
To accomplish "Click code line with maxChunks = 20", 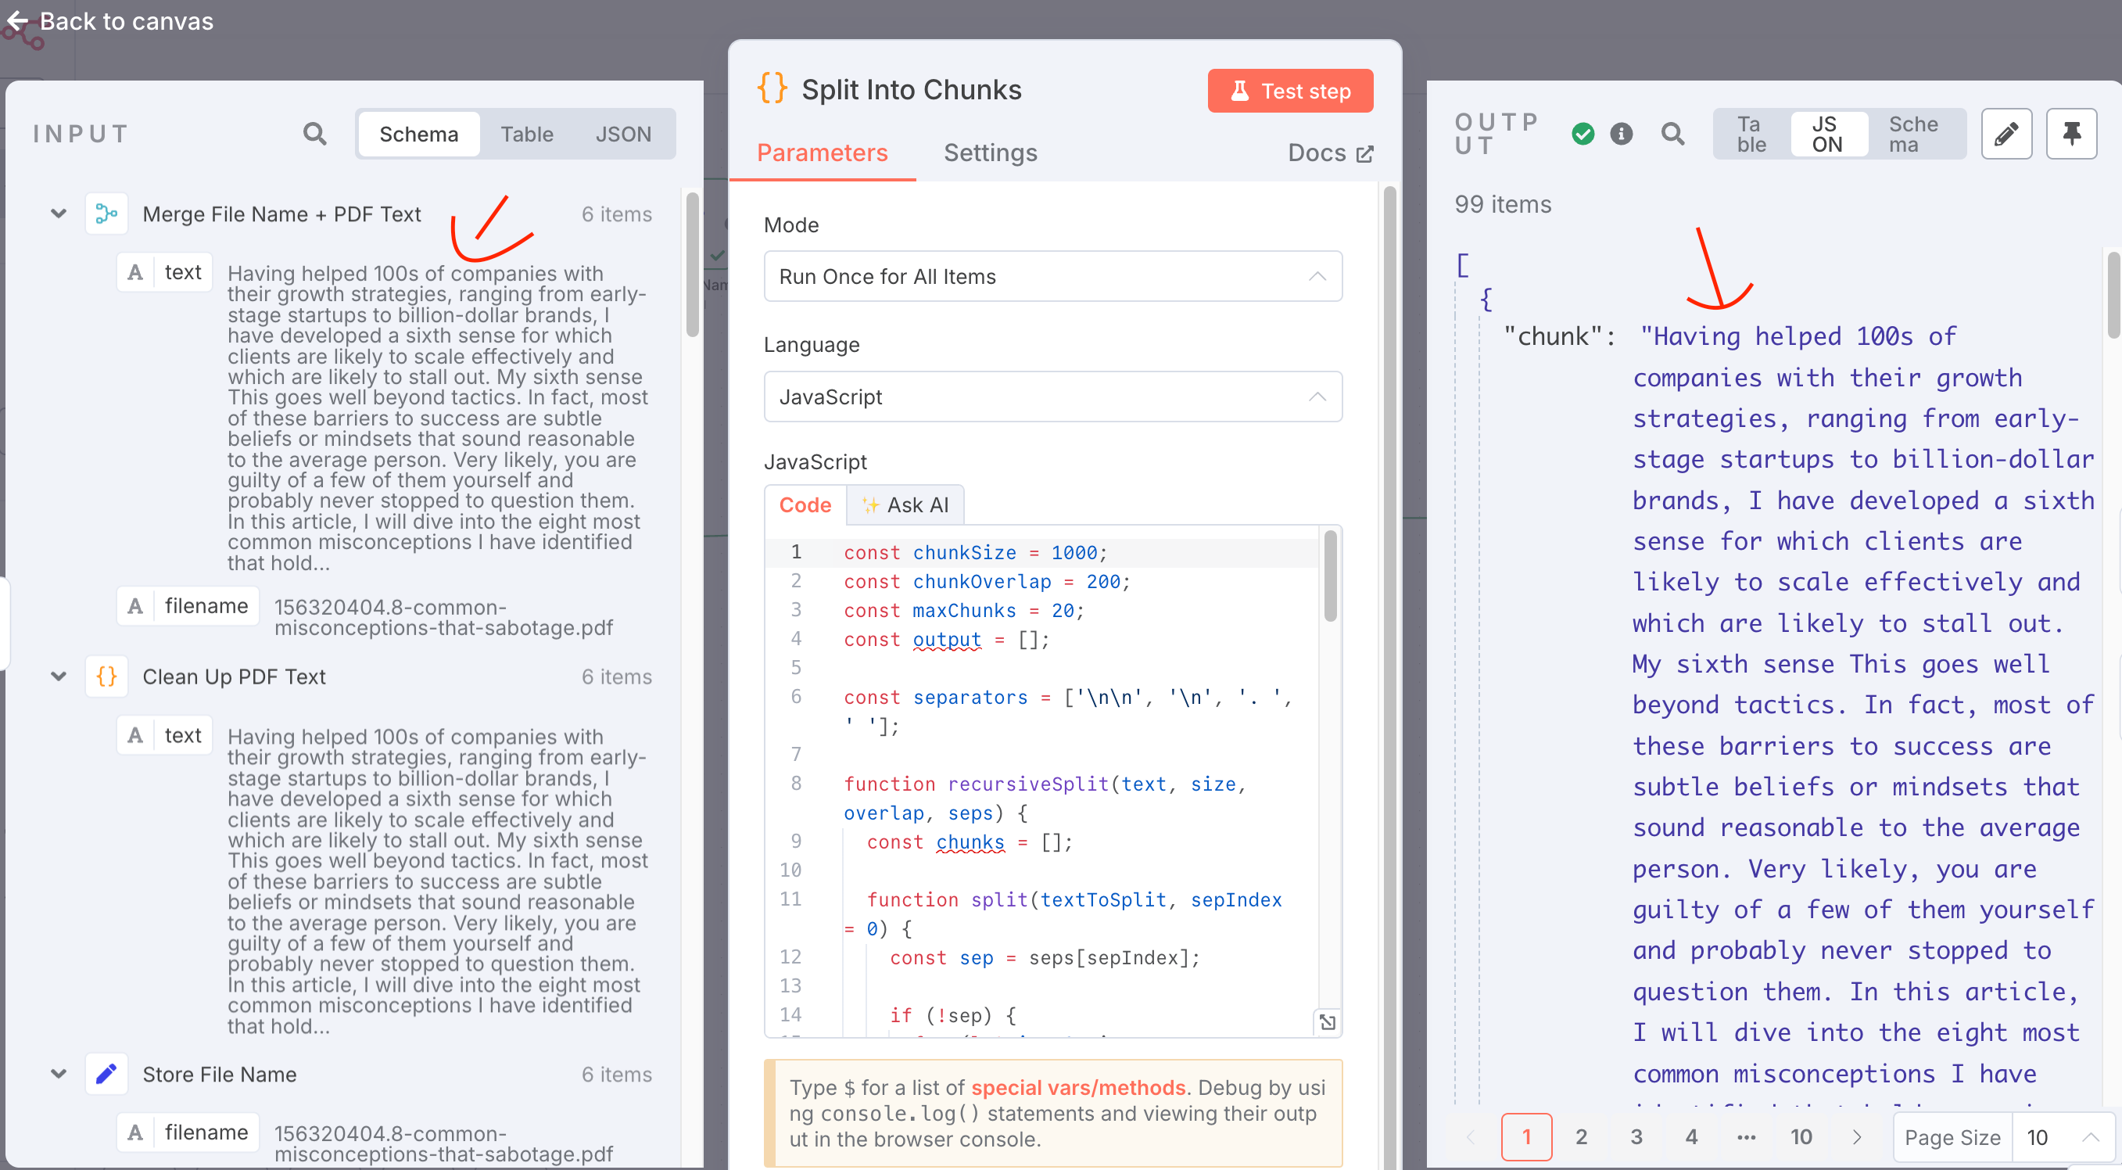I will tap(964, 611).
